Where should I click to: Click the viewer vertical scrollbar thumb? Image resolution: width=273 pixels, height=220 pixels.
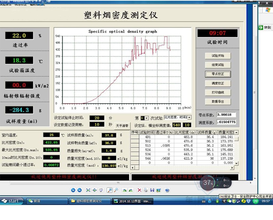(255, 92)
